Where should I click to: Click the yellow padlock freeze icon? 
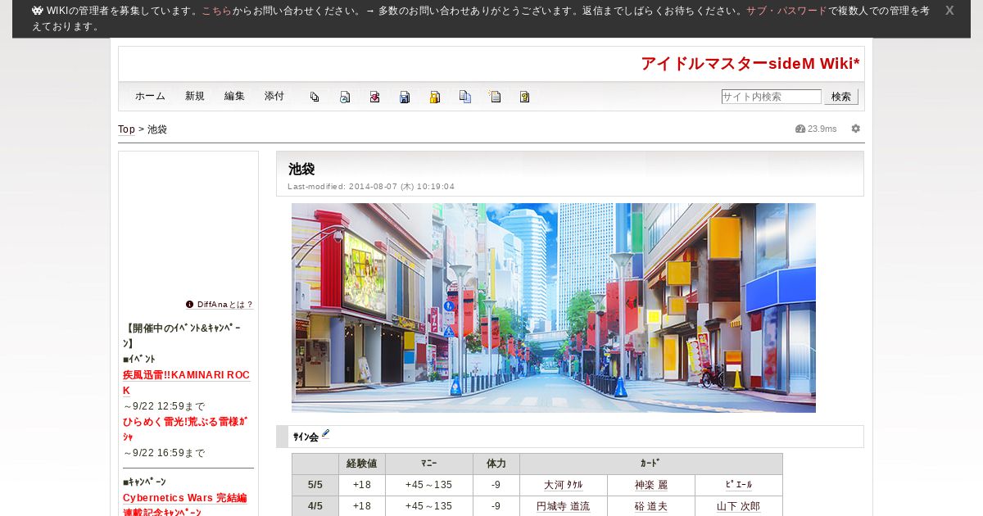point(435,97)
